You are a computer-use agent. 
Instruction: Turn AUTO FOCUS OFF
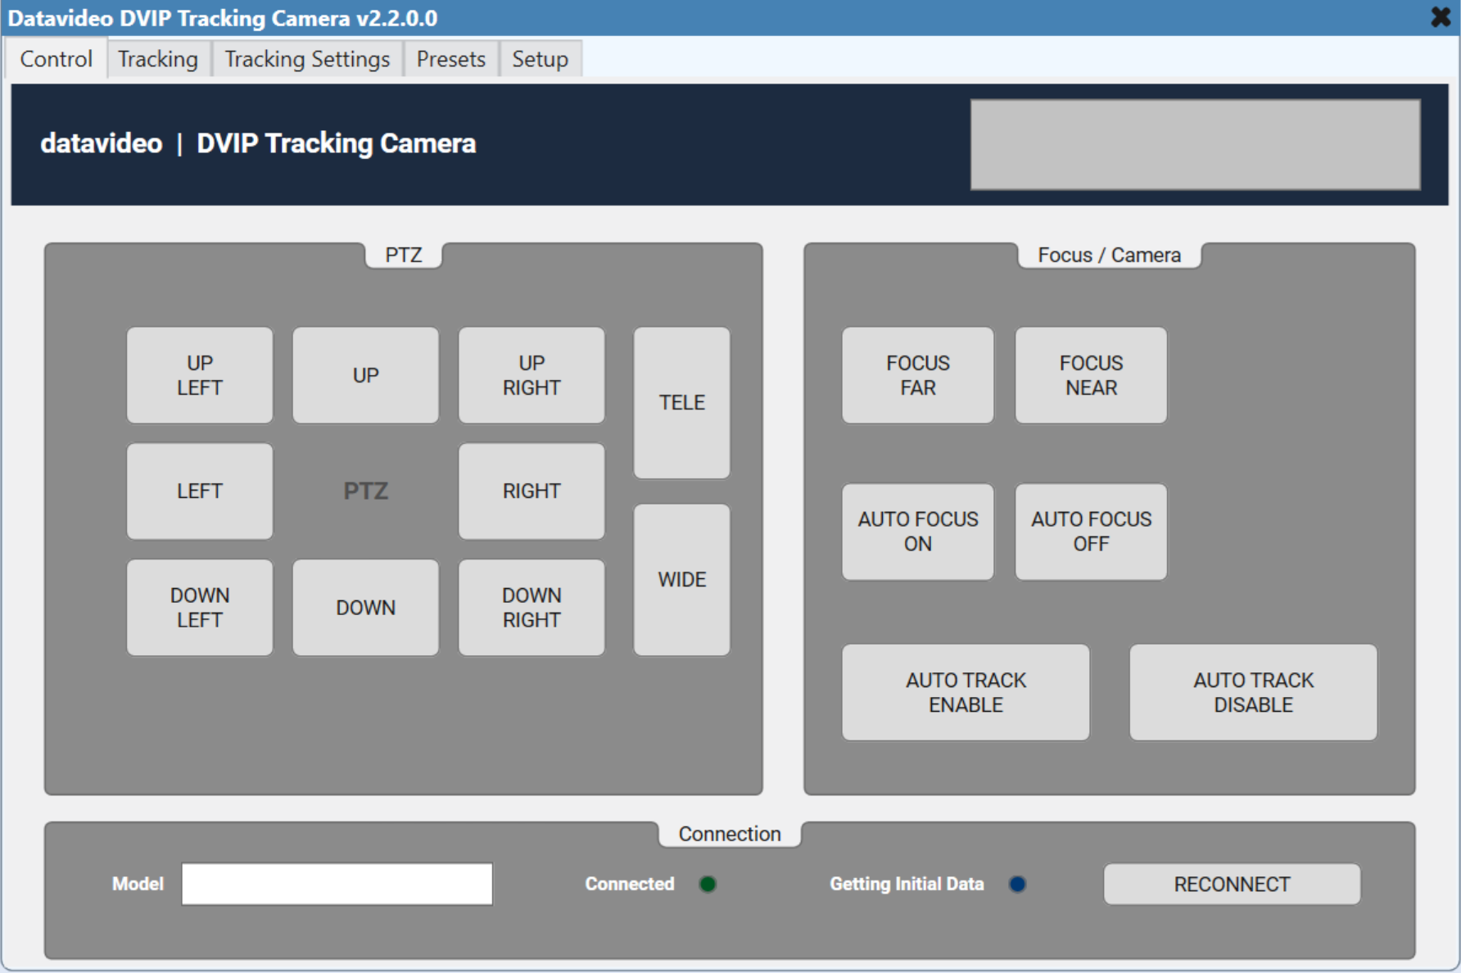[x=1091, y=532]
